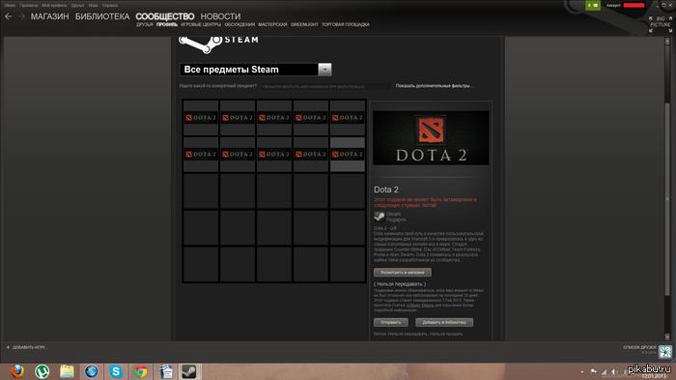Open the green notifications inbox icon

593,5
